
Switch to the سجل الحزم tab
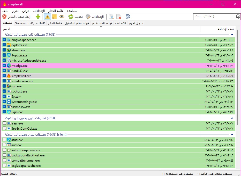click(x=136, y=23)
